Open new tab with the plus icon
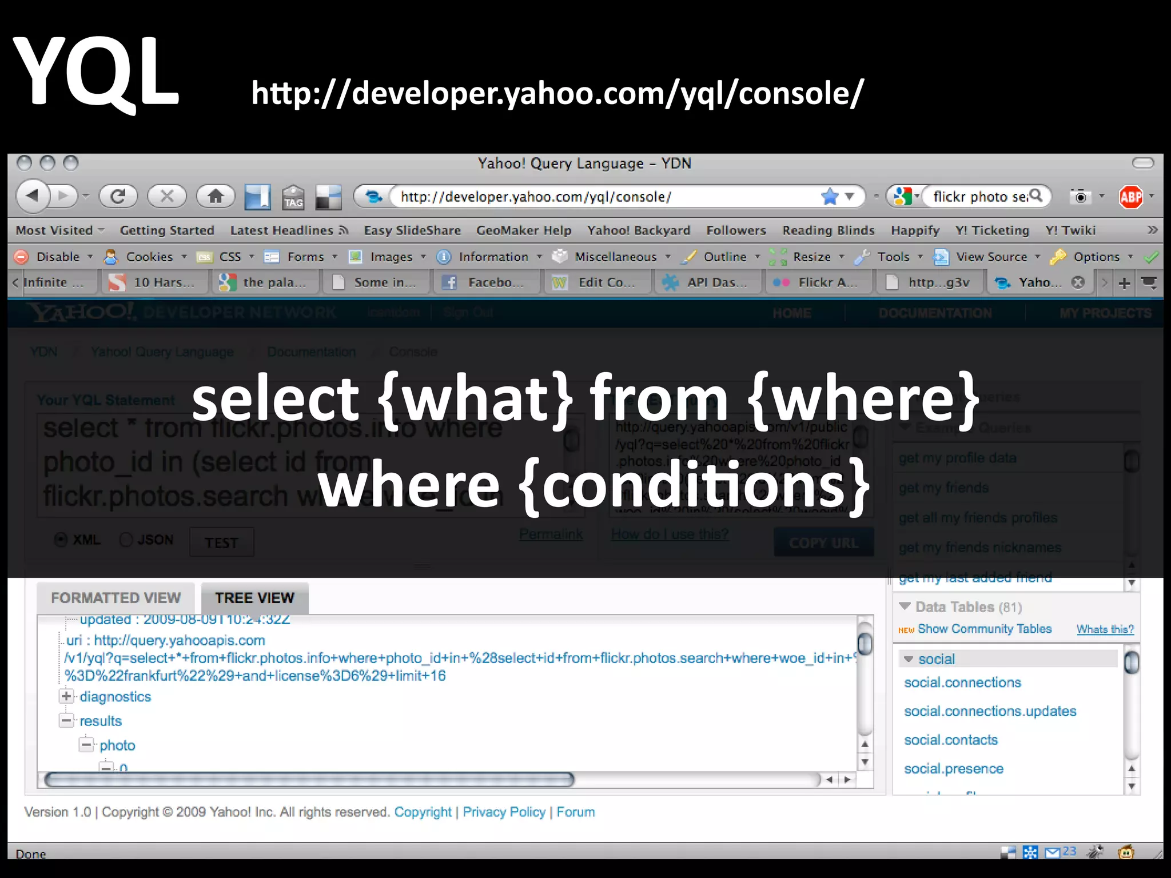 pyautogui.click(x=1124, y=283)
